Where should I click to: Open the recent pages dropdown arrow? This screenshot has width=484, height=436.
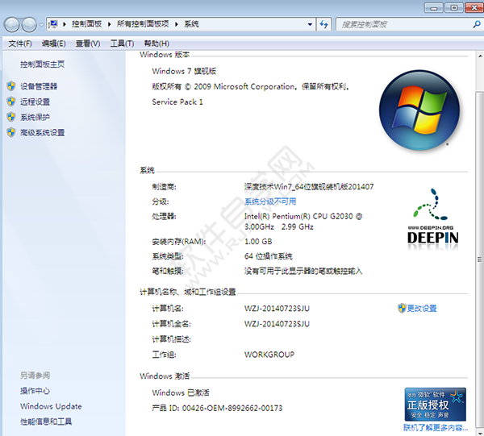[x=42, y=25]
